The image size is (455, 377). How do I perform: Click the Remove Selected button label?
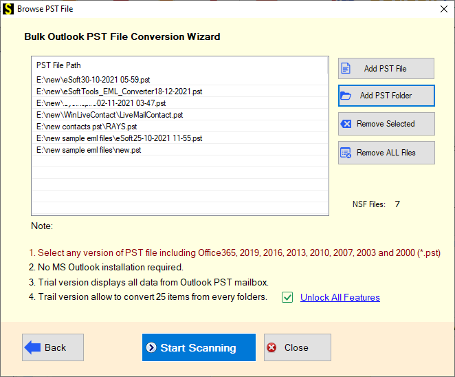point(386,124)
